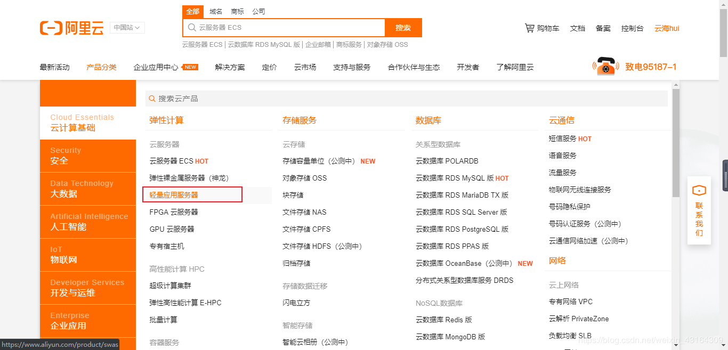The image size is (728, 350).
Task: Open 产品分类 in the navigation
Action: click(x=101, y=67)
